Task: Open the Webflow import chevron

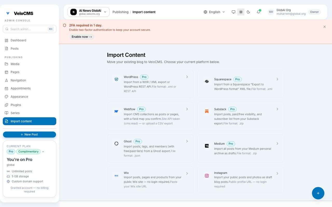Action: [x=187, y=109]
